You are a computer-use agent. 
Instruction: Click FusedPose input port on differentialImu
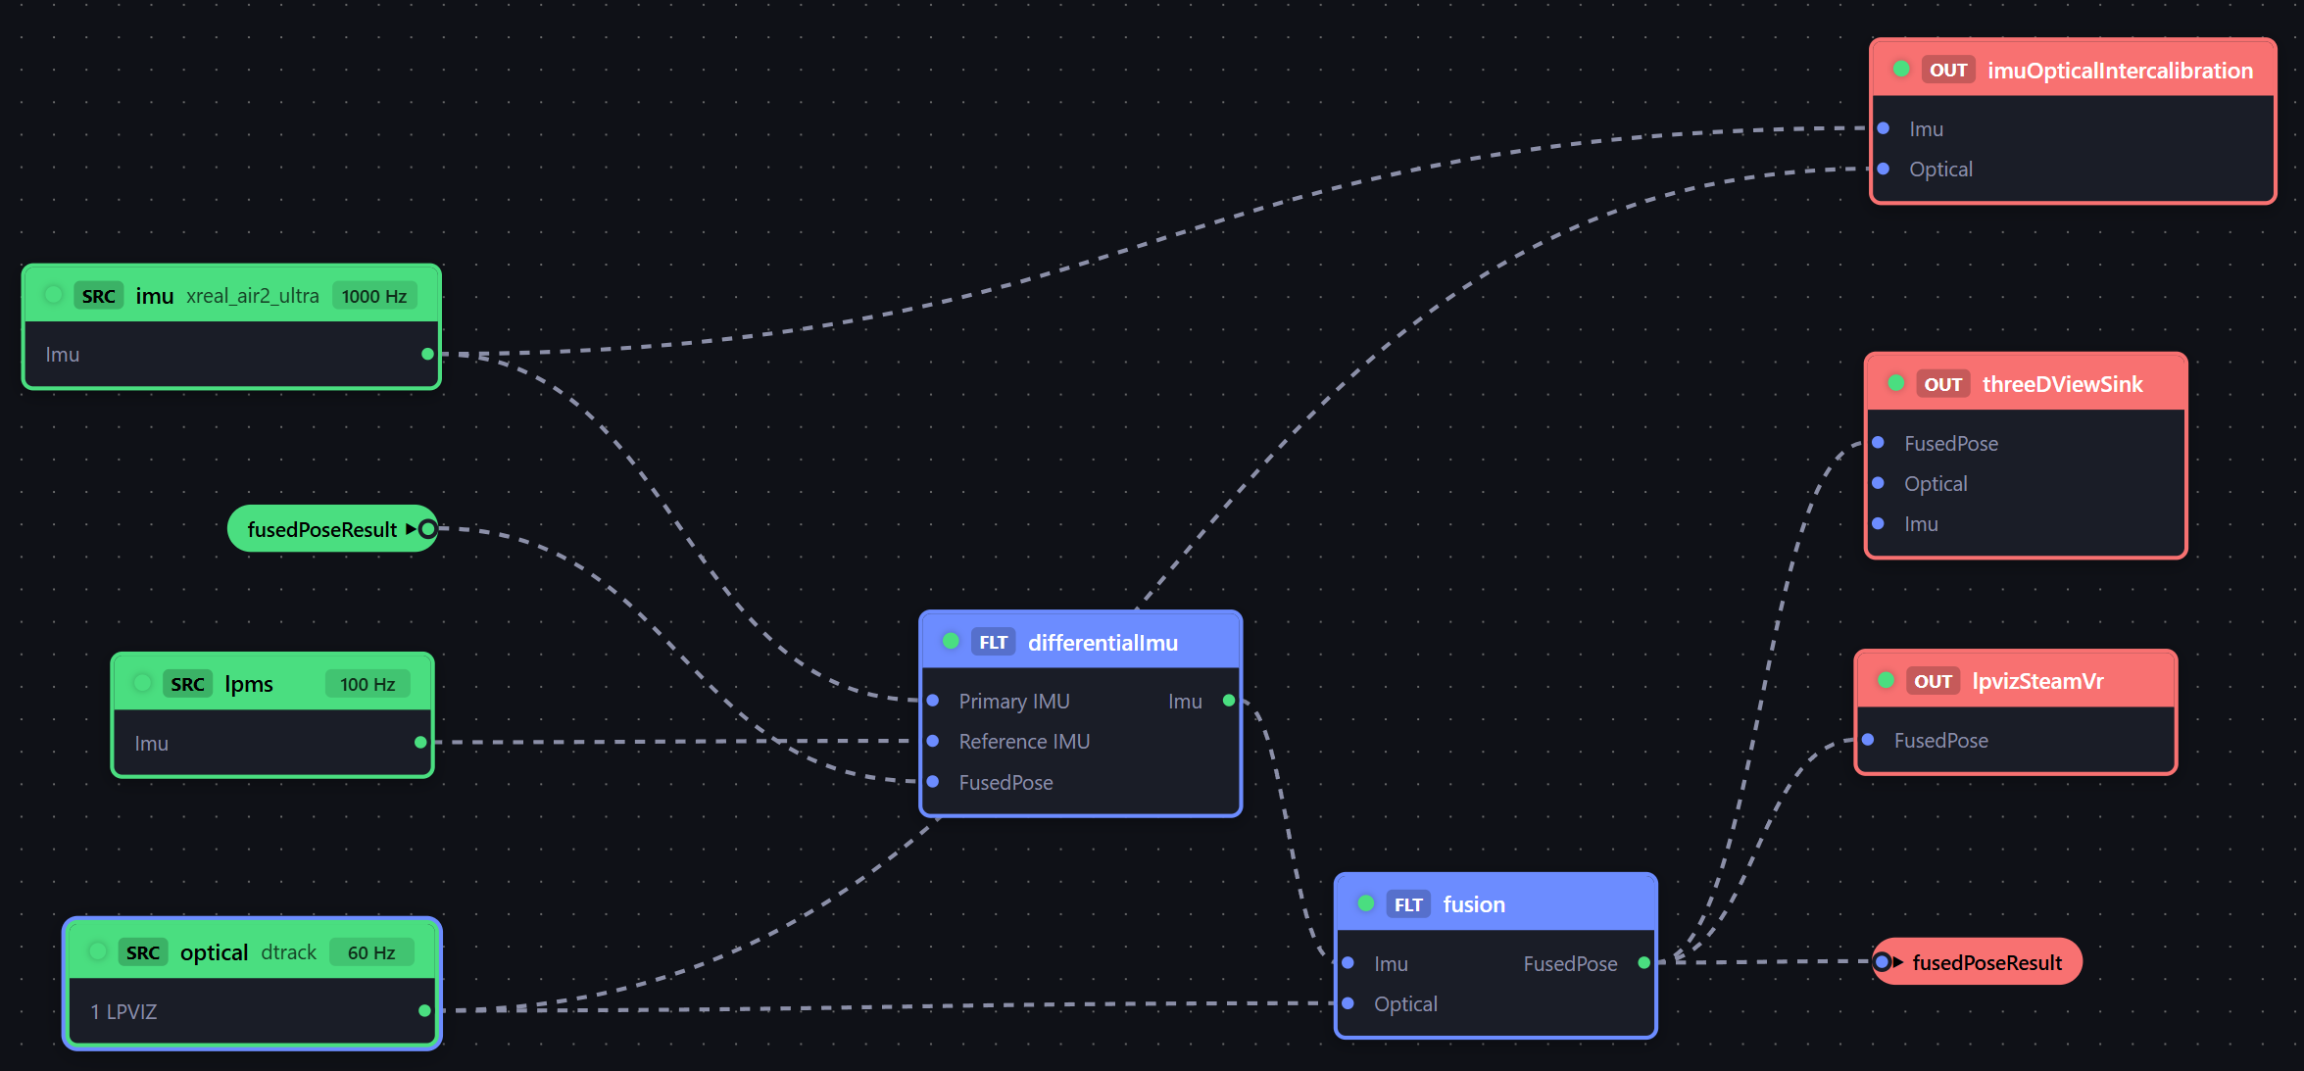(x=933, y=781)
